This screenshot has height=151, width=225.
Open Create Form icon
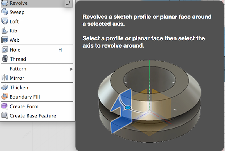tap(5, 106)
